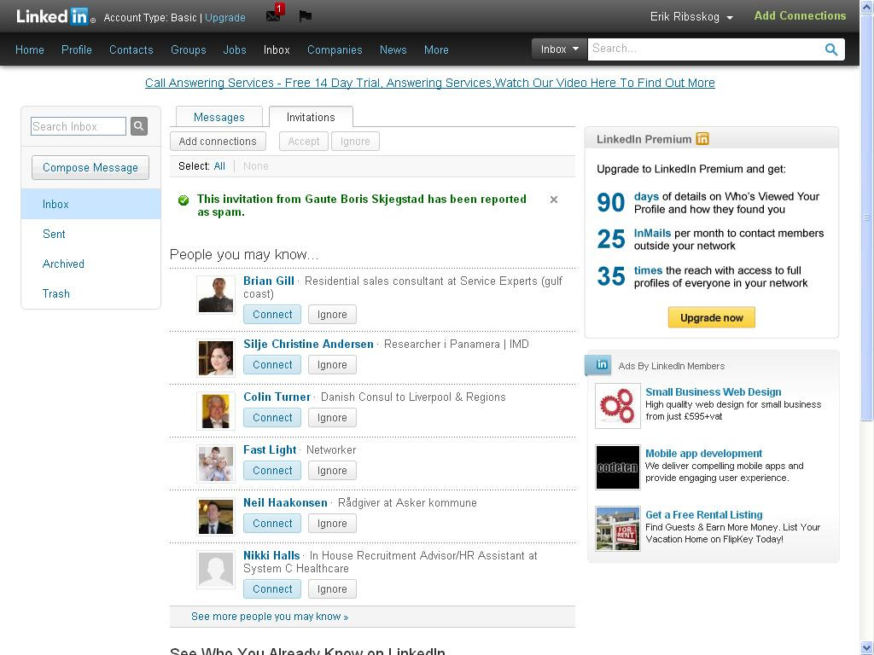Screen dimensions: 874x655
Task: Click the Call Answering Services ad link
Action: point(430,83)
